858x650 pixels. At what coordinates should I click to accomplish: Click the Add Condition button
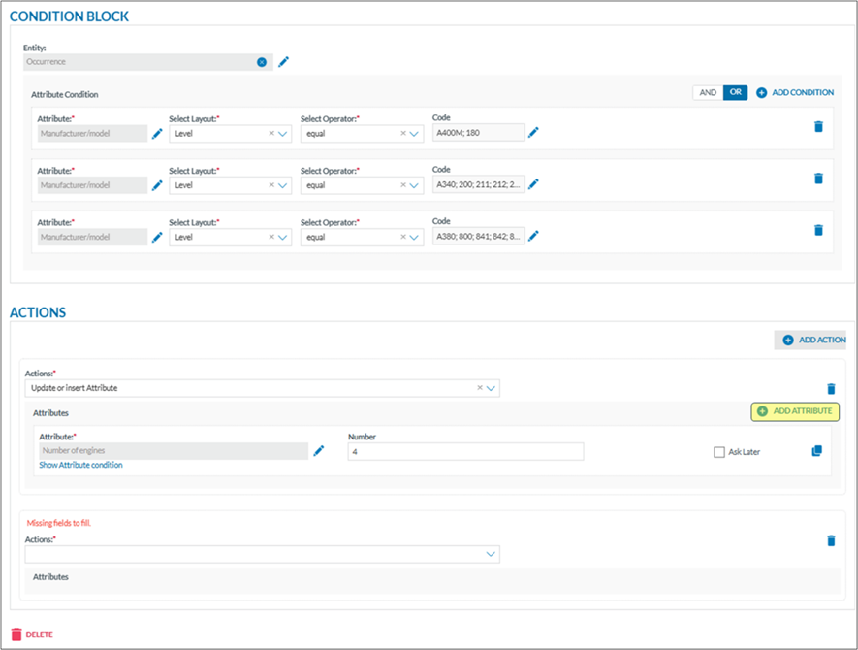tap(795, 92)
